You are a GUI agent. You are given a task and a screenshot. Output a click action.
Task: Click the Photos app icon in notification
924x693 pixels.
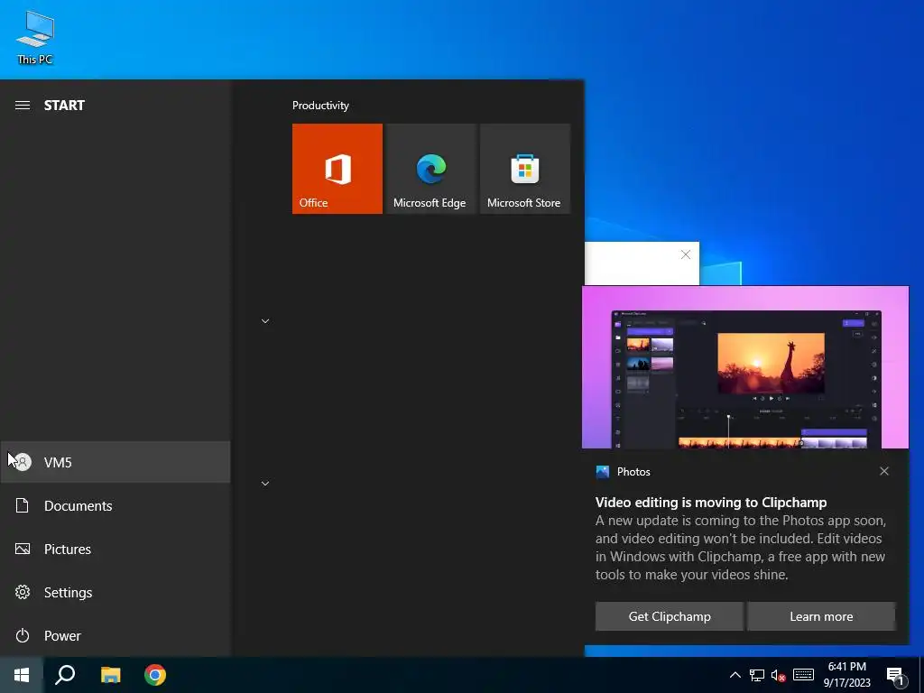coord(602,471)
